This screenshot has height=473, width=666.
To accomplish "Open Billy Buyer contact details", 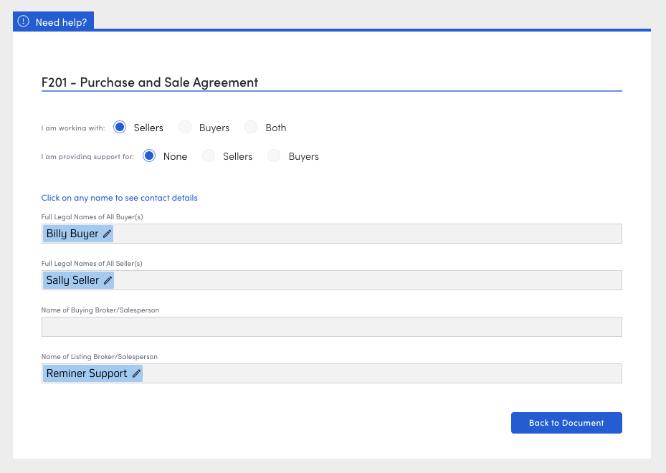I will [x=72, y=234].
